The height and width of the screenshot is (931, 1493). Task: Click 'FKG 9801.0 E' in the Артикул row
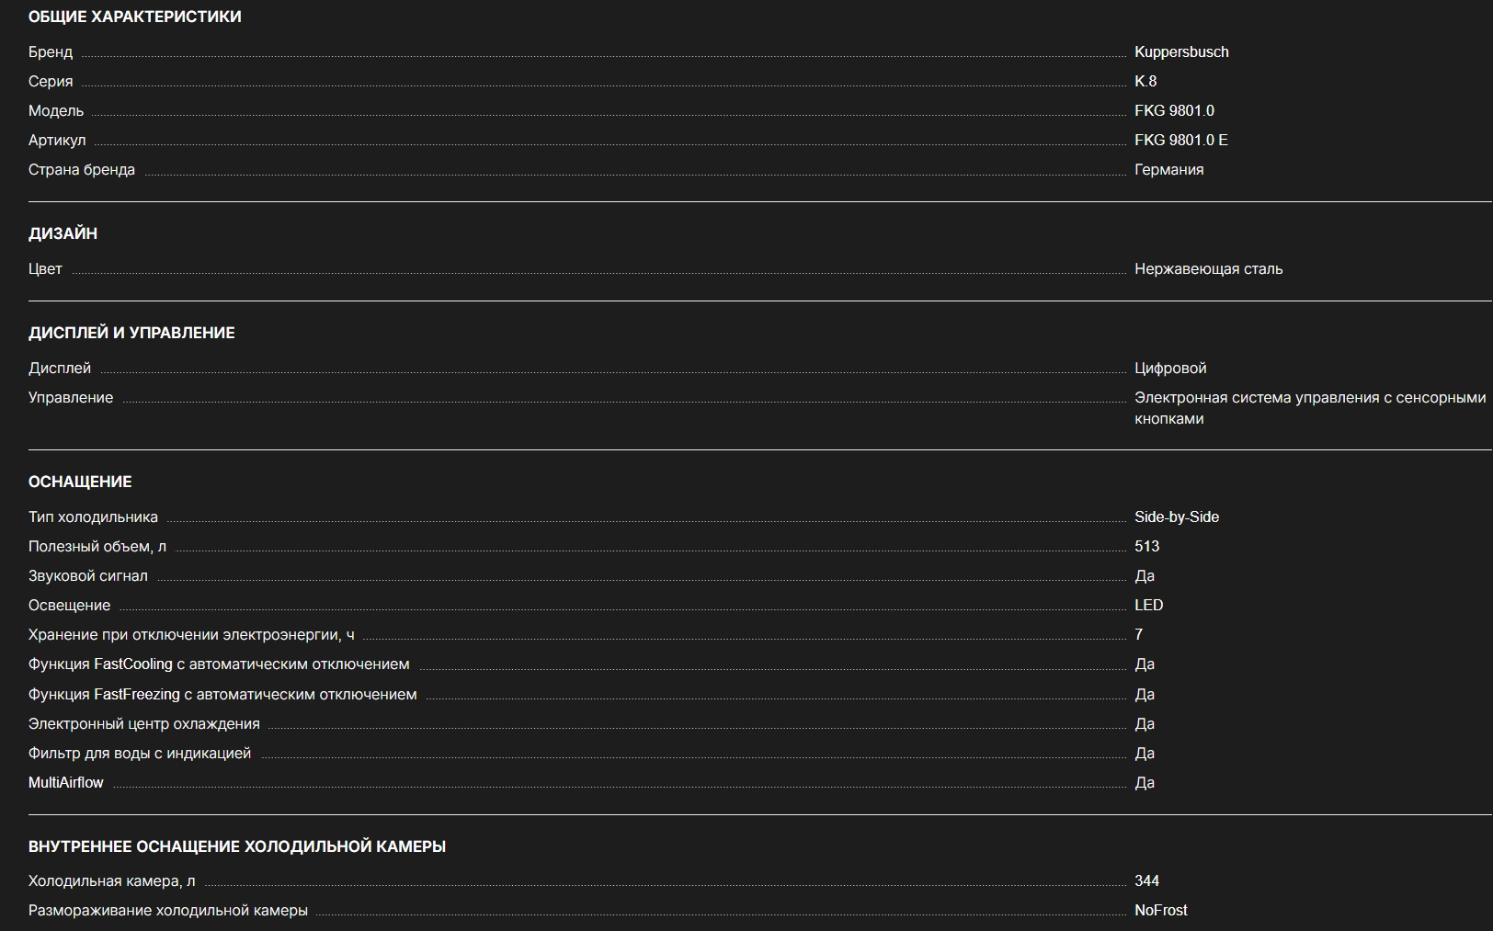[1181, 141]
